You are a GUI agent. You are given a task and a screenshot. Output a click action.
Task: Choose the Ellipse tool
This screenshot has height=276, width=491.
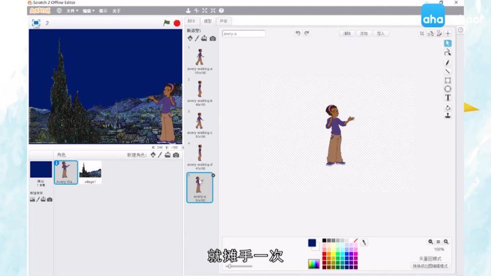[x=448, y=89]
